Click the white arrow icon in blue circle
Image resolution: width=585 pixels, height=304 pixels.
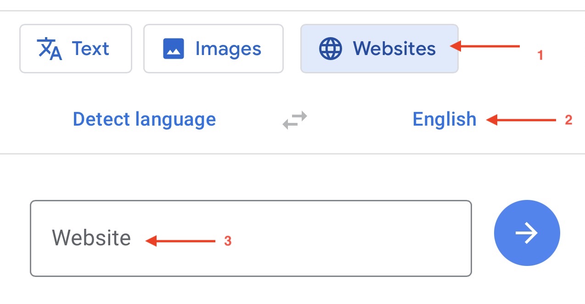527,233
